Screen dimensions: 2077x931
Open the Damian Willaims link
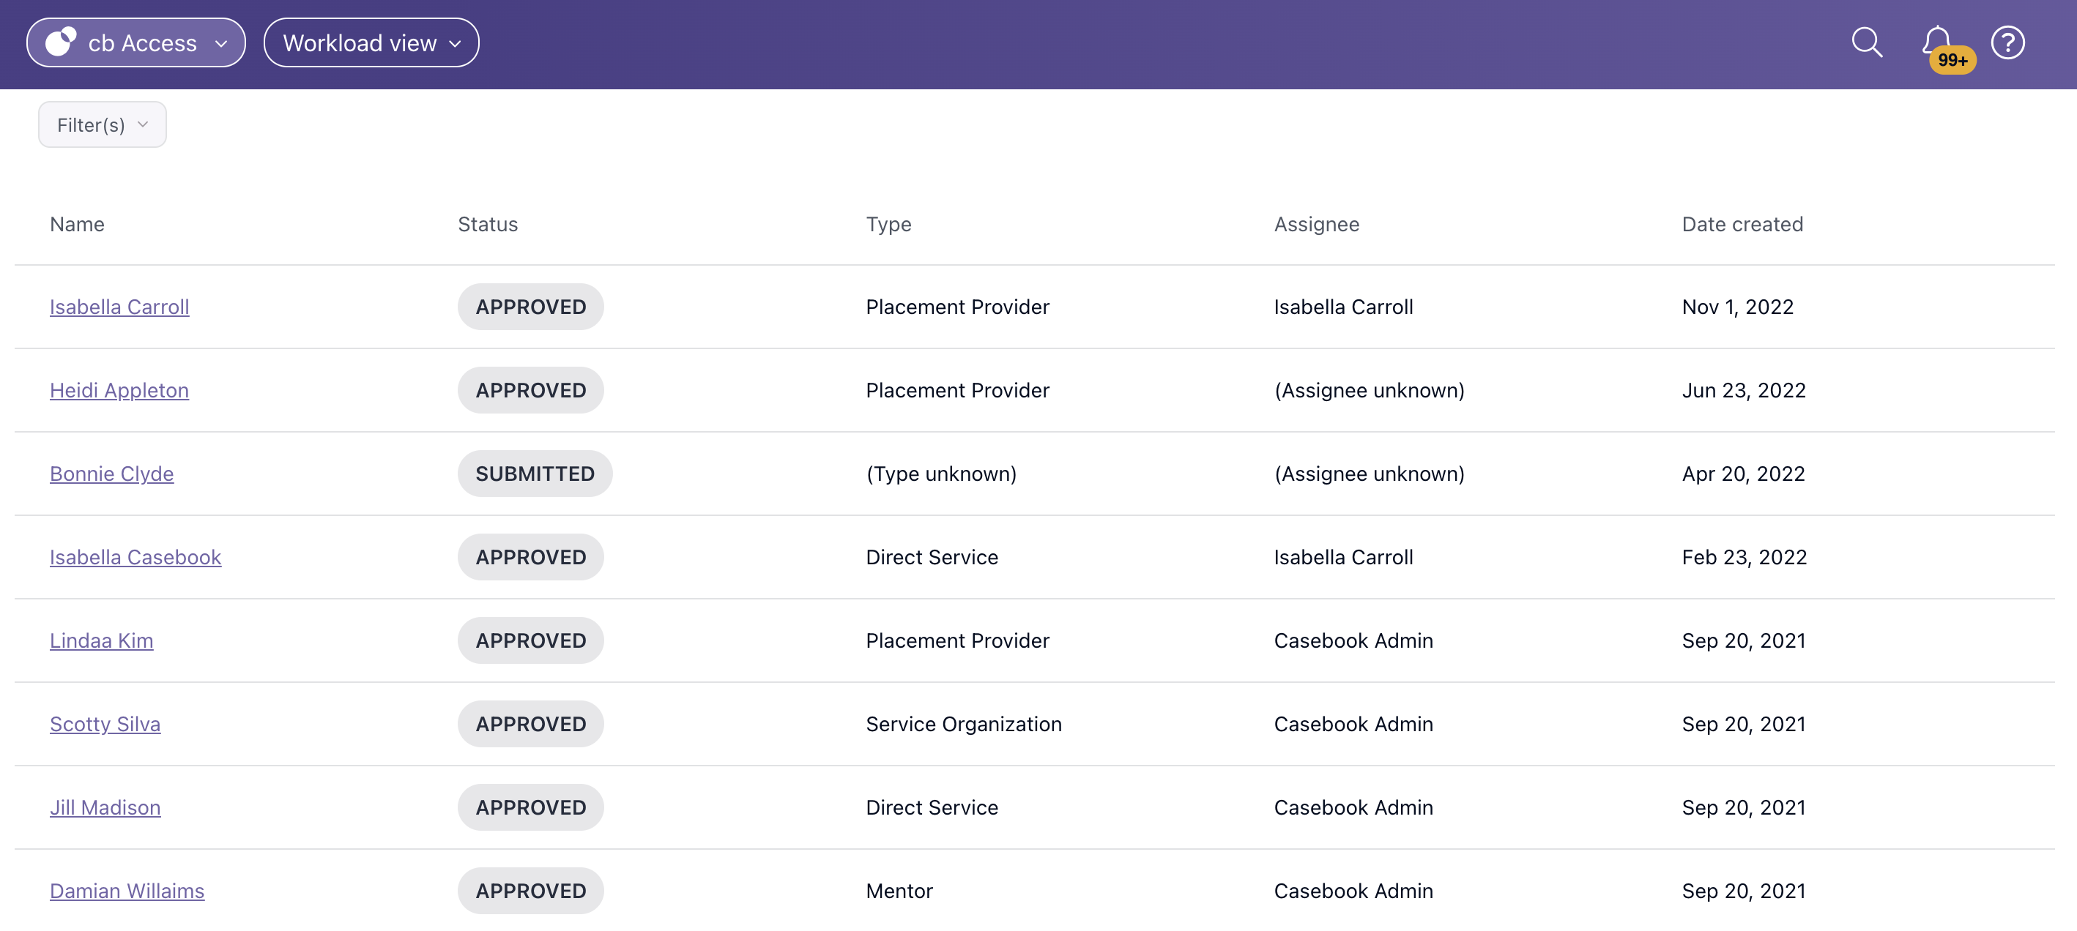127,891
